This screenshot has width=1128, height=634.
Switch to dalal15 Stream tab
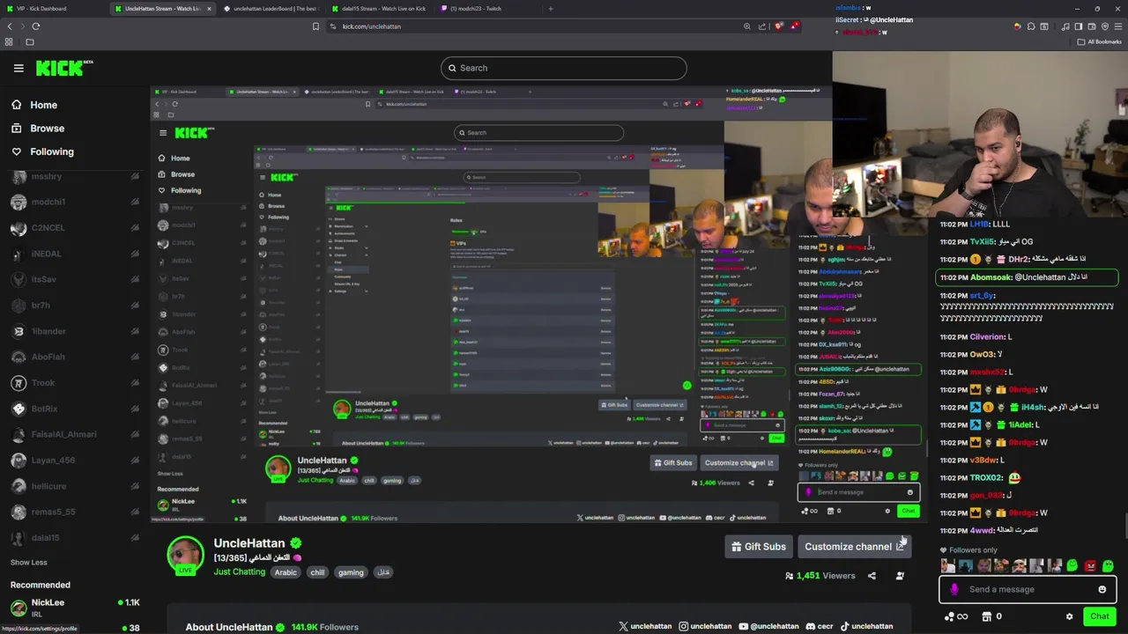(x=379, y=9)
